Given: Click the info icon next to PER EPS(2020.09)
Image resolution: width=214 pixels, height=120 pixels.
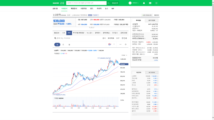Looking at the screenshot, I should 144,48.
